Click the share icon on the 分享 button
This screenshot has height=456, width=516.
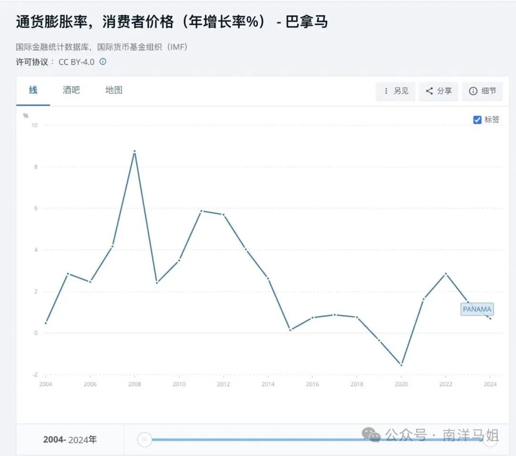[x=429, y=91]
